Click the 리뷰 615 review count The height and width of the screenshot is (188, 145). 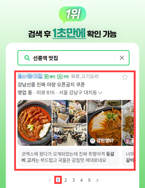[x=46, y=93]
